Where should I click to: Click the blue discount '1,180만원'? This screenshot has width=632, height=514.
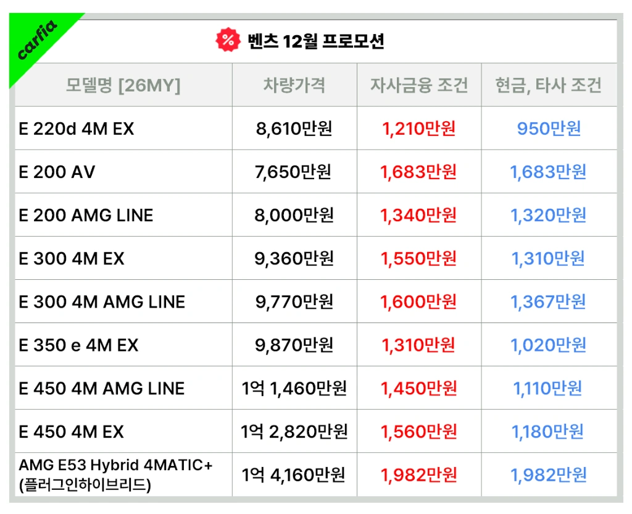coord(548,431)
